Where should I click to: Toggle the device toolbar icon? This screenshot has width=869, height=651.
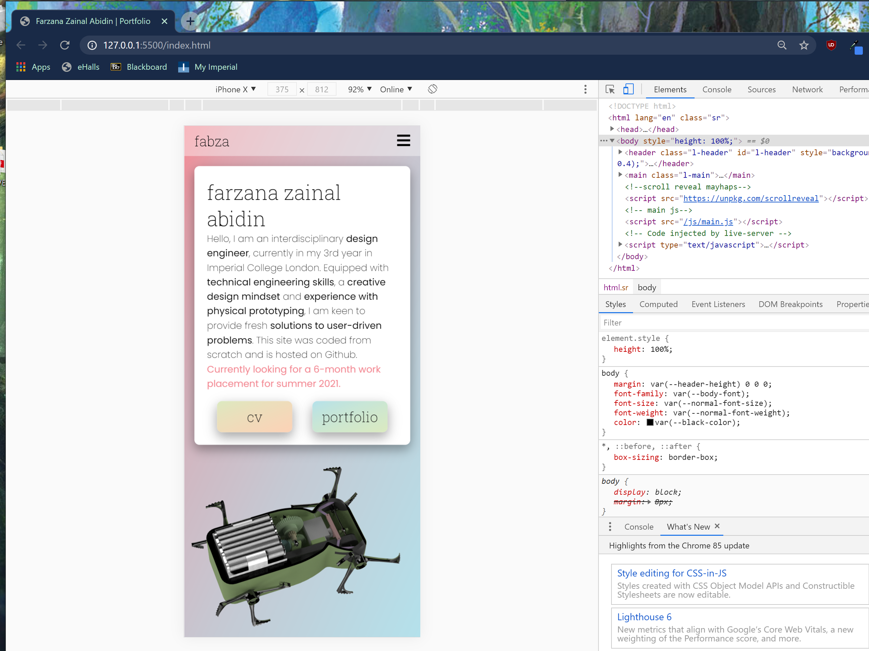pos(628,90)
